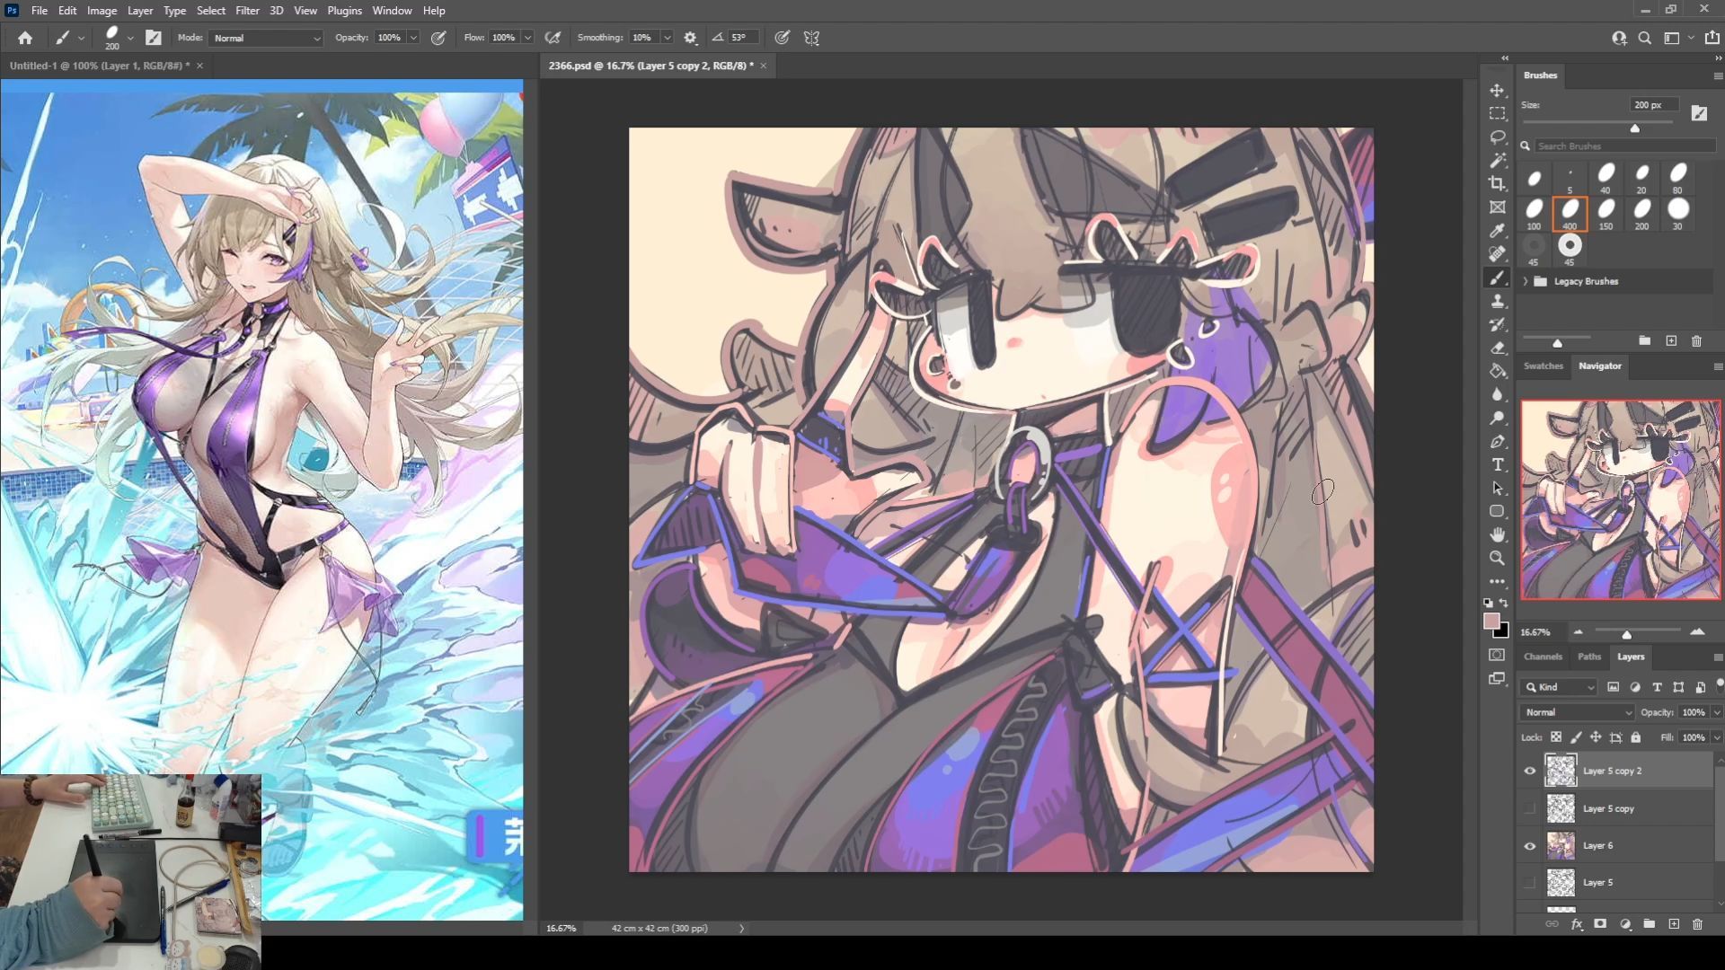Open the Flow dropdown arrow

(x=527, y=38)
